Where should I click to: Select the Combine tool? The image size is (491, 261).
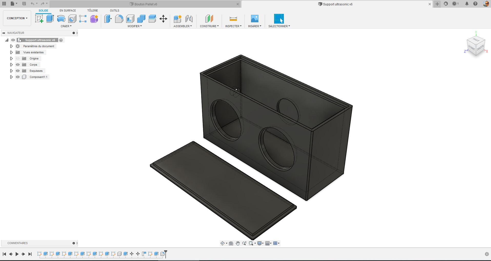click(141, 19)
